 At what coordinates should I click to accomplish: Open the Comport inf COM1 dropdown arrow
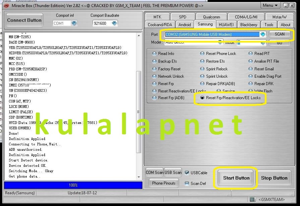coord(74,23)
